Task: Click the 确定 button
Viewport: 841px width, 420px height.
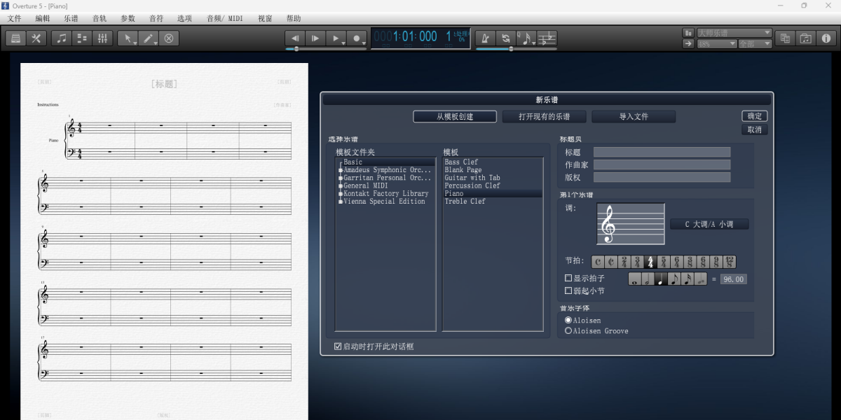Action: pyautogui.click(x=754, y=116)
